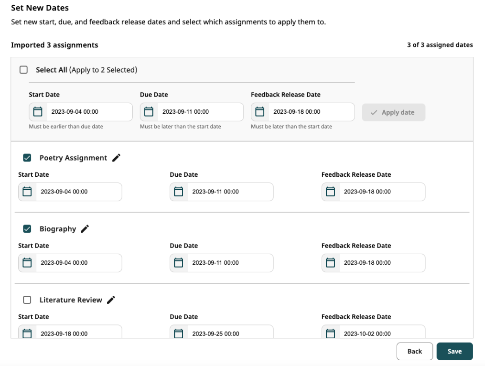485x366 pixels.
Task: Open the edit pencil for Poetry Assignment
Action: click(x=116, y=157)
